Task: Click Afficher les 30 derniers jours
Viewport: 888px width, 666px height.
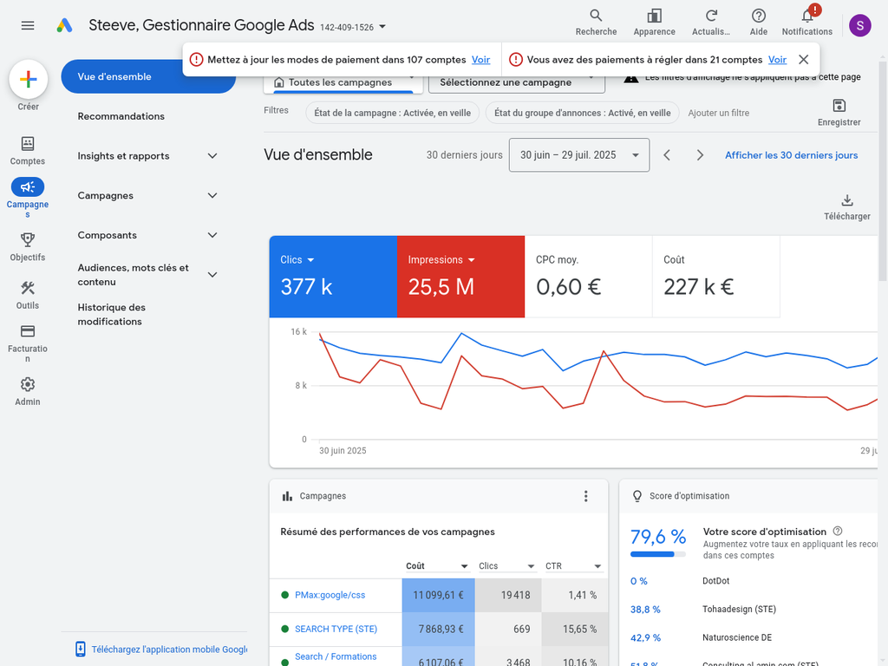Action: [x=791, y=155]
